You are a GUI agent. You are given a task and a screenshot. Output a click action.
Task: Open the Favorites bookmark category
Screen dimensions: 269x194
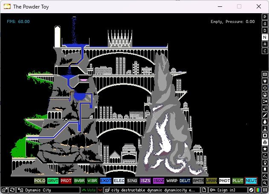(x=265, y=169)
